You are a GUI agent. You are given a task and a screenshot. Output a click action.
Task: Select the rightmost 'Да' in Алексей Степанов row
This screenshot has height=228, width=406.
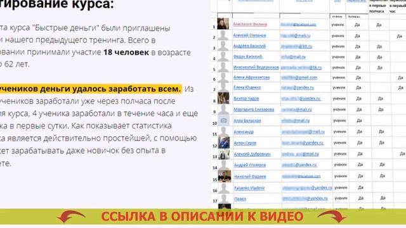coord(399,37)
